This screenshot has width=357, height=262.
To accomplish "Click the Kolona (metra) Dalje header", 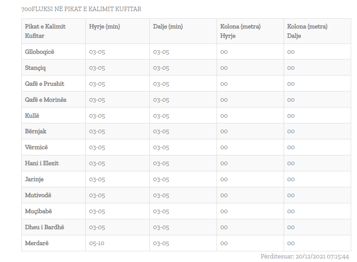I will point(307,31).
